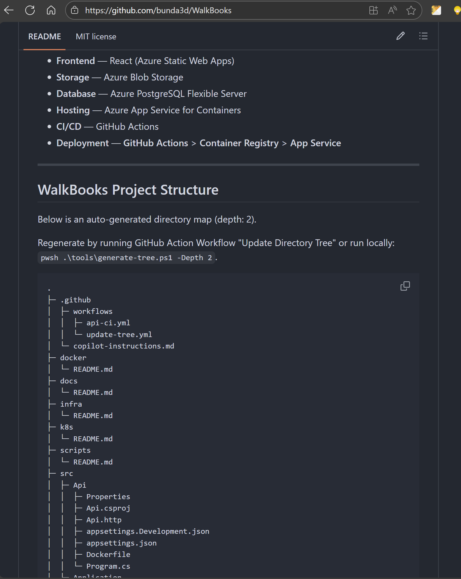This screenshot has width=461, height=579.
Task: Open the README outline list icon
Action: point(423,36)
